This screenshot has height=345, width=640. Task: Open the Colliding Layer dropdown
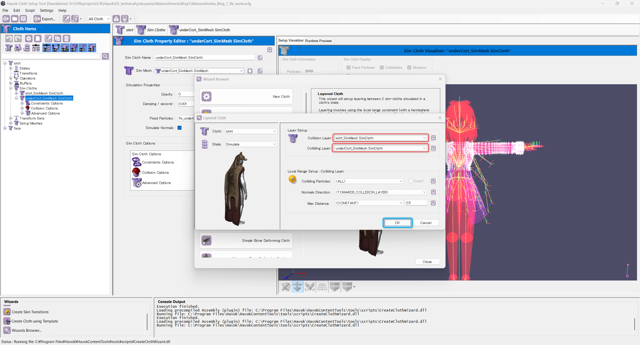380,148
